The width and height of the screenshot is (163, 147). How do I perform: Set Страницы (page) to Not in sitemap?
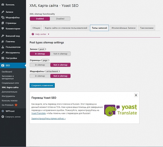[x=60, y=65]
